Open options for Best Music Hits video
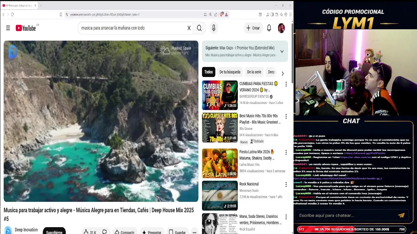This screenshot has height=234, width=417. pyautogui.click(x=286, y=116)
